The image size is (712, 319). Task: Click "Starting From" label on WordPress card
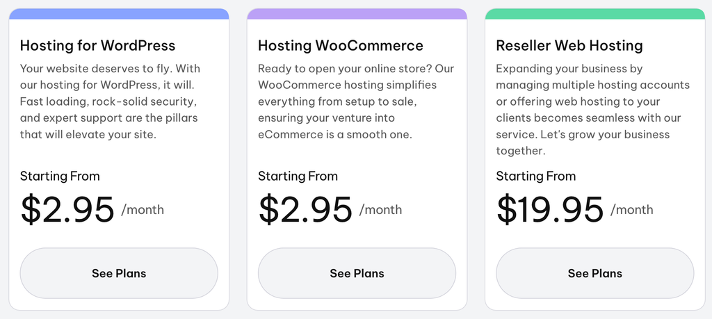click(60, 176)
